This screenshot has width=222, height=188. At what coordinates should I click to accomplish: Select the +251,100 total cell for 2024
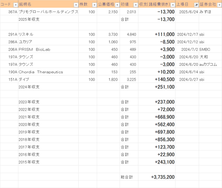pyautogui.click(x=157, y=87)
